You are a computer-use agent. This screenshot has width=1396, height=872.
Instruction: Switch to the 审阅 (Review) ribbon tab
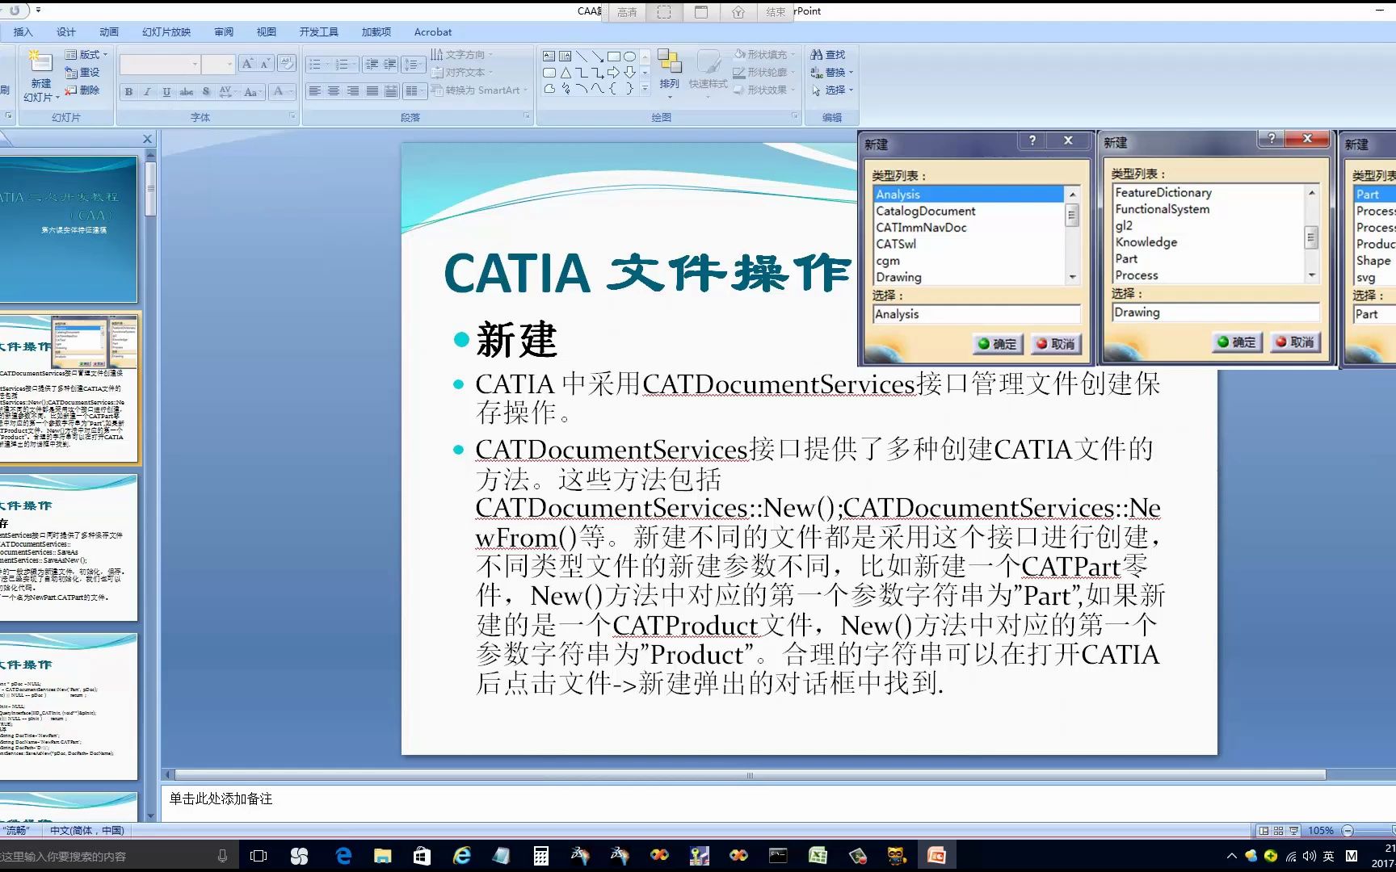point(223,31)
